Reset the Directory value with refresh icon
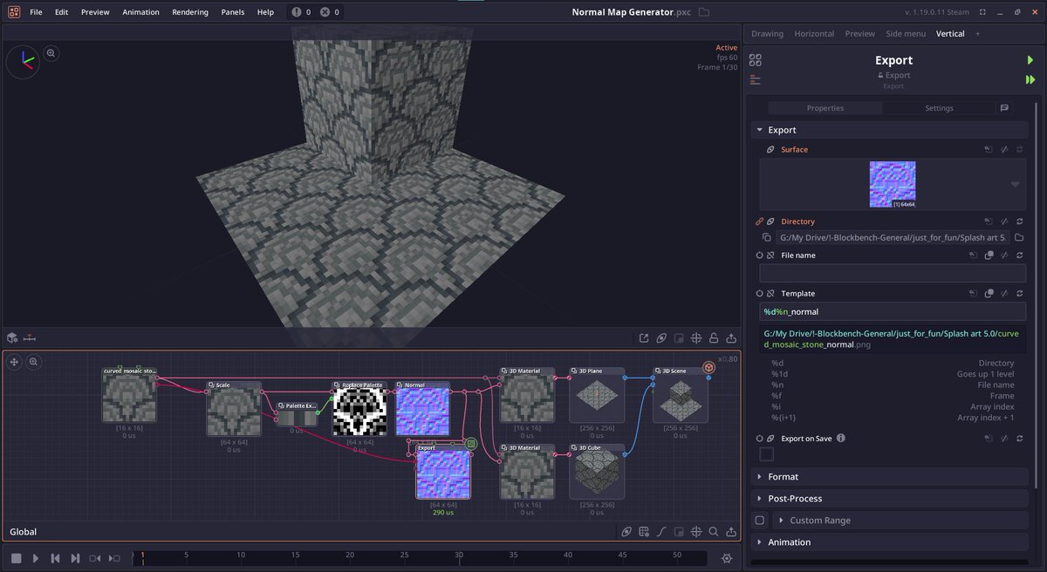This screenshot has width=1047, height=572. coord(1019,221)
